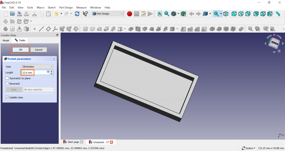Click the Length input field
Image resolution: width=285 pixels, height=151 pixels.
[x=27, y=72]
